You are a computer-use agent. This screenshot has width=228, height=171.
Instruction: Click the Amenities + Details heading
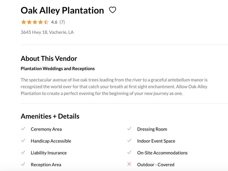[50, 116]
